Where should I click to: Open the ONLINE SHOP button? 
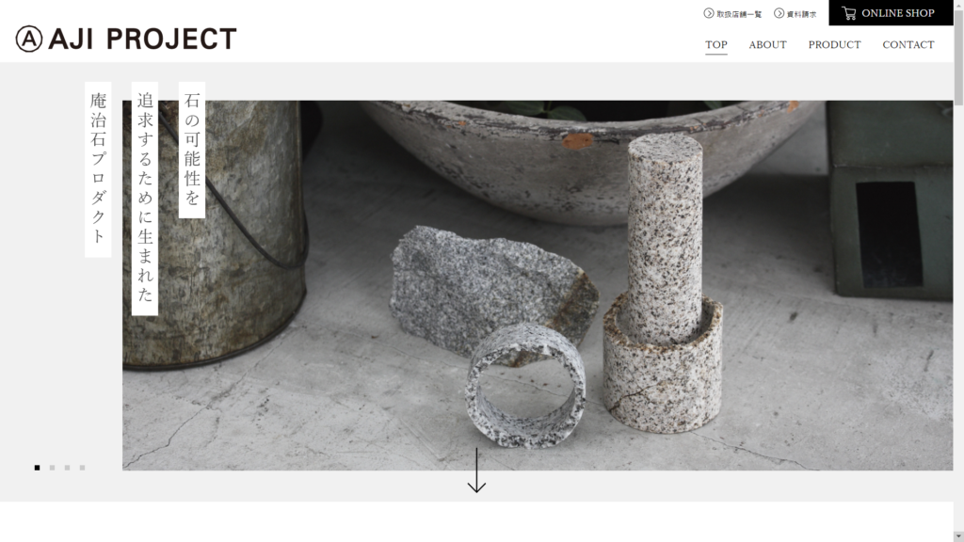[891, 13]
